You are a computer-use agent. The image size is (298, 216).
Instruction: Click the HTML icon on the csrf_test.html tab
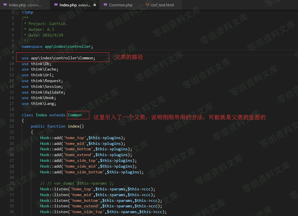tap(148, 5)
